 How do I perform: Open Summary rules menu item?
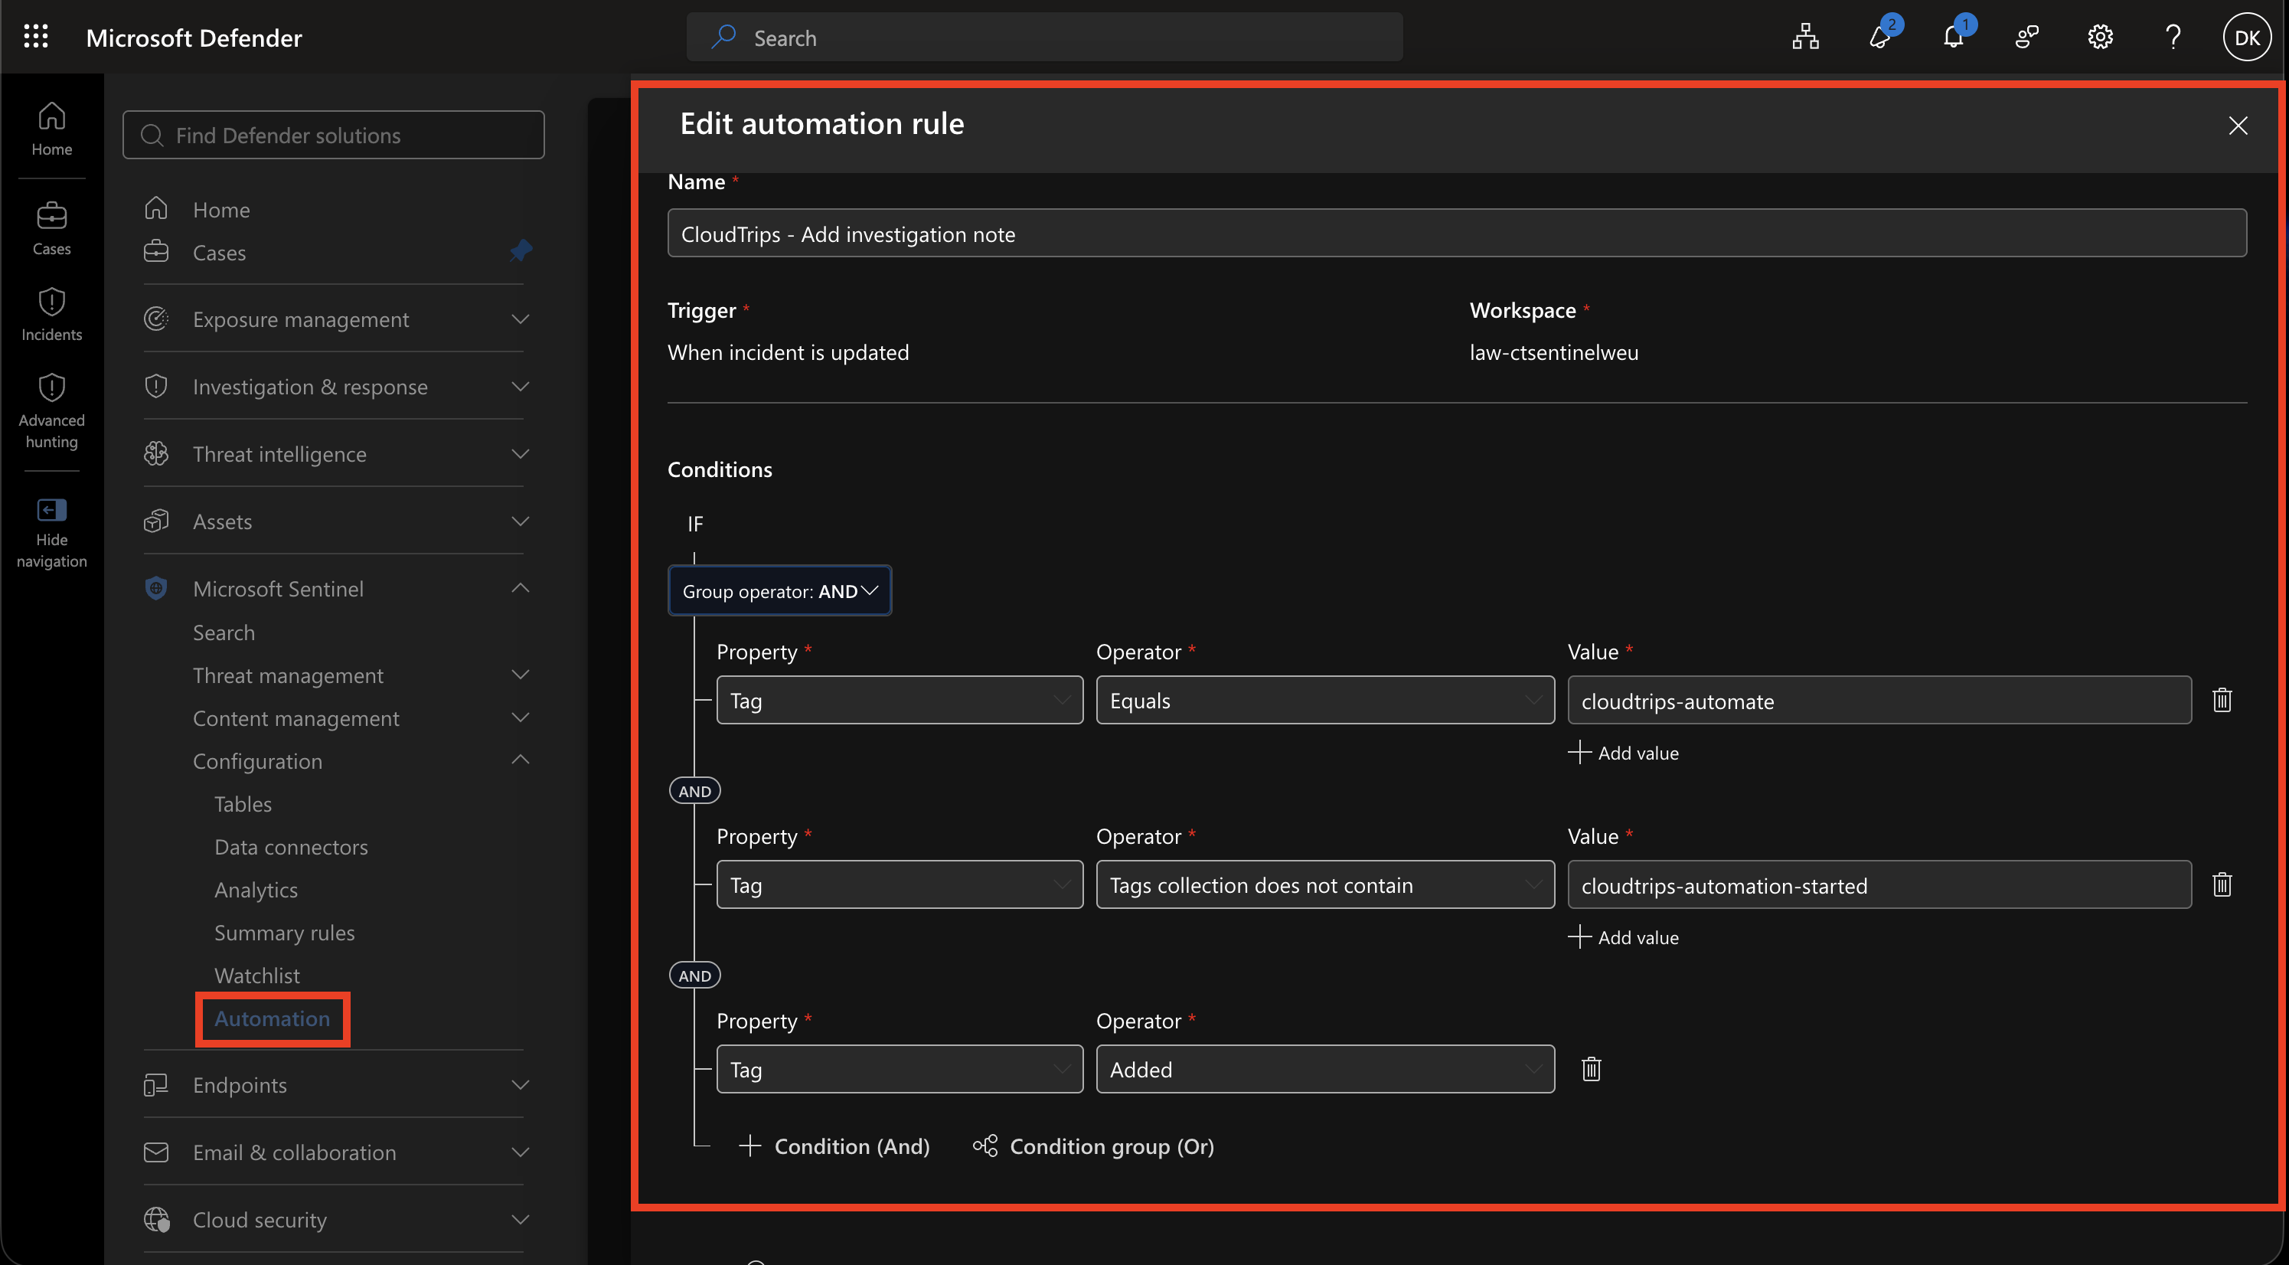[x=284, y=933]
